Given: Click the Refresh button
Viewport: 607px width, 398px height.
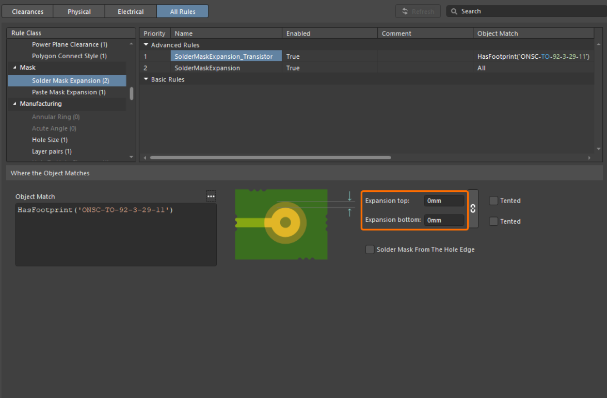Looking at the screenshot, I should 418,11.
